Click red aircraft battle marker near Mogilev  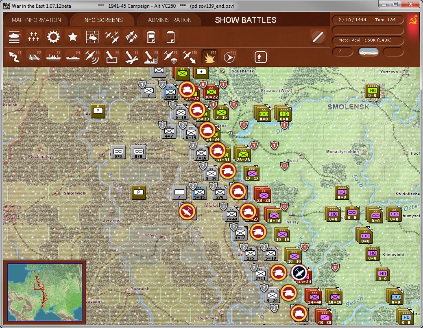pos(187,211)
